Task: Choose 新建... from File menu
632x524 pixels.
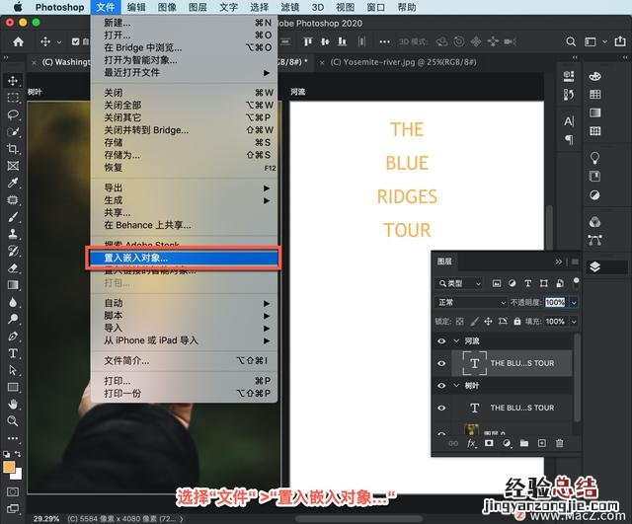Action: 185,23
